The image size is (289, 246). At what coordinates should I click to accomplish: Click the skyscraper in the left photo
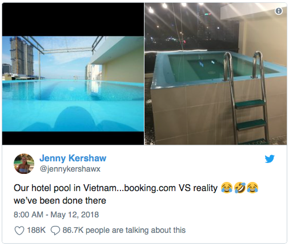click(22, 55)
